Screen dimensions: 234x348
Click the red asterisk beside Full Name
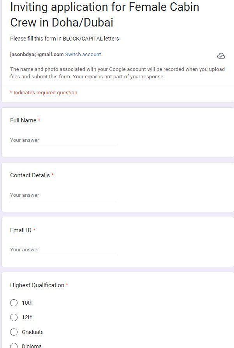(39, 120)
